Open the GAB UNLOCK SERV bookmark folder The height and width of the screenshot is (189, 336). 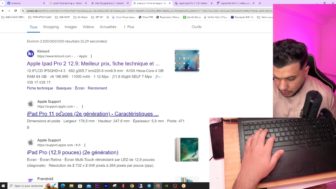(13, 17)
